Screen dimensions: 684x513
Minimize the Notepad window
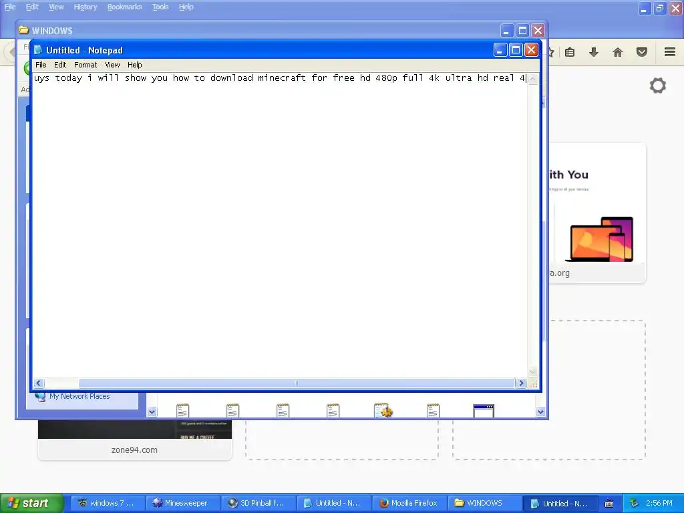(500, 49)
